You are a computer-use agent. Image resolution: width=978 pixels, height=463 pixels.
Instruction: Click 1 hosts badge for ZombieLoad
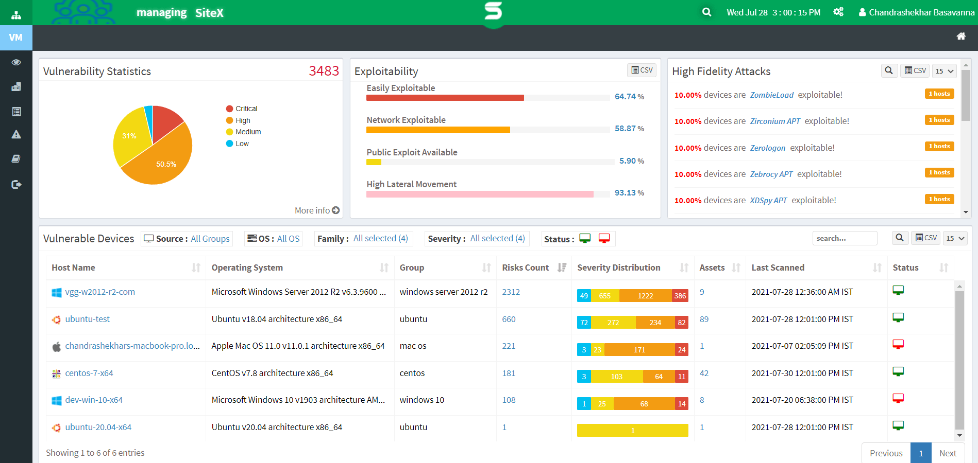pos(939,94)
